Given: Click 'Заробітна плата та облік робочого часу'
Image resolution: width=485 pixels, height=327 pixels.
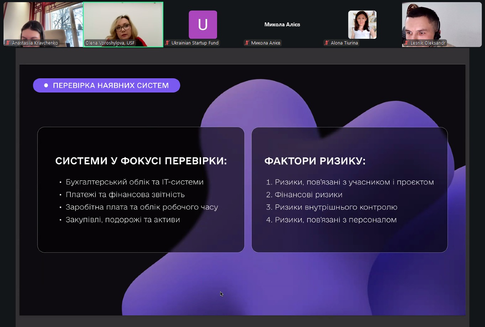Looking at the screenshot, I should 142,207.
